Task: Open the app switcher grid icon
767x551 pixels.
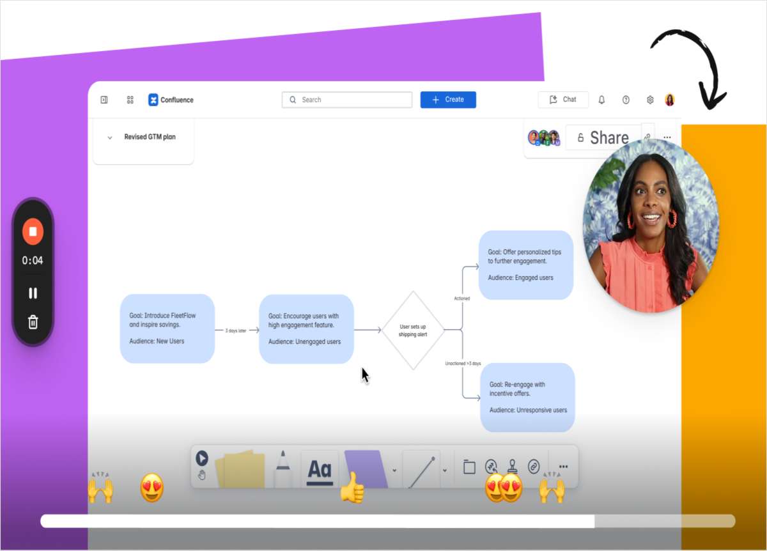Action: pos(130,100)
